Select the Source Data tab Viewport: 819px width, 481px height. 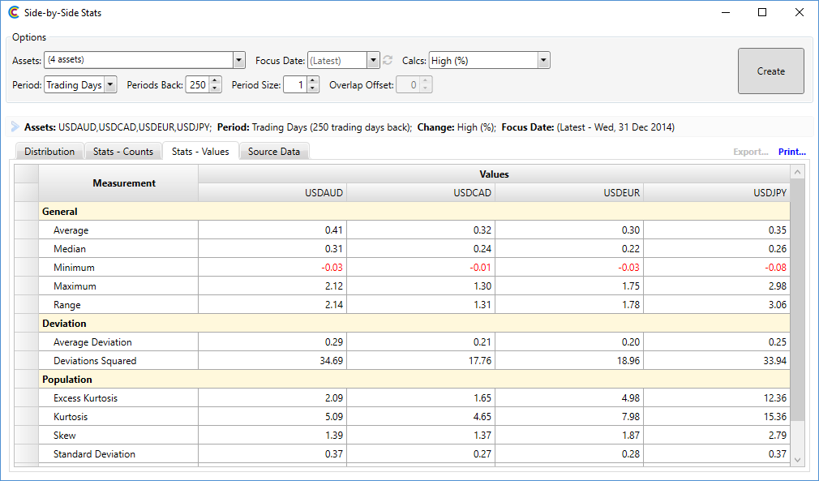pos(274,152)
